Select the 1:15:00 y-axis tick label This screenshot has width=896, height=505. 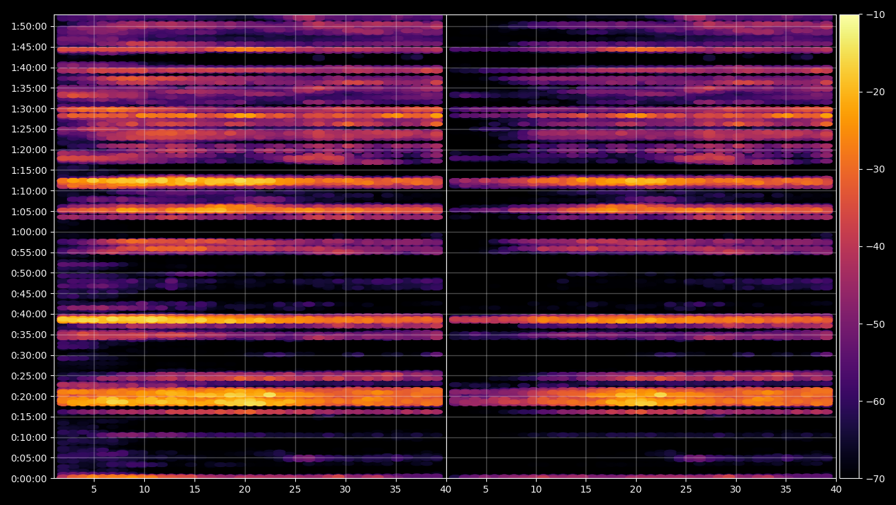pyautogui.click(x=30, y=170)
